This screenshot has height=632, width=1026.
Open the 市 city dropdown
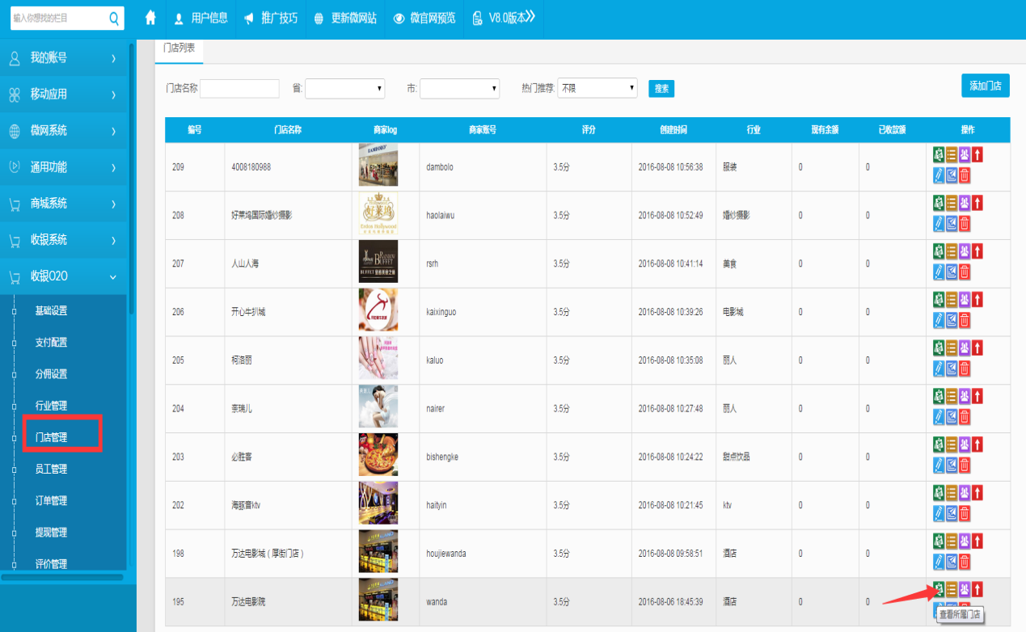[459, 88]
